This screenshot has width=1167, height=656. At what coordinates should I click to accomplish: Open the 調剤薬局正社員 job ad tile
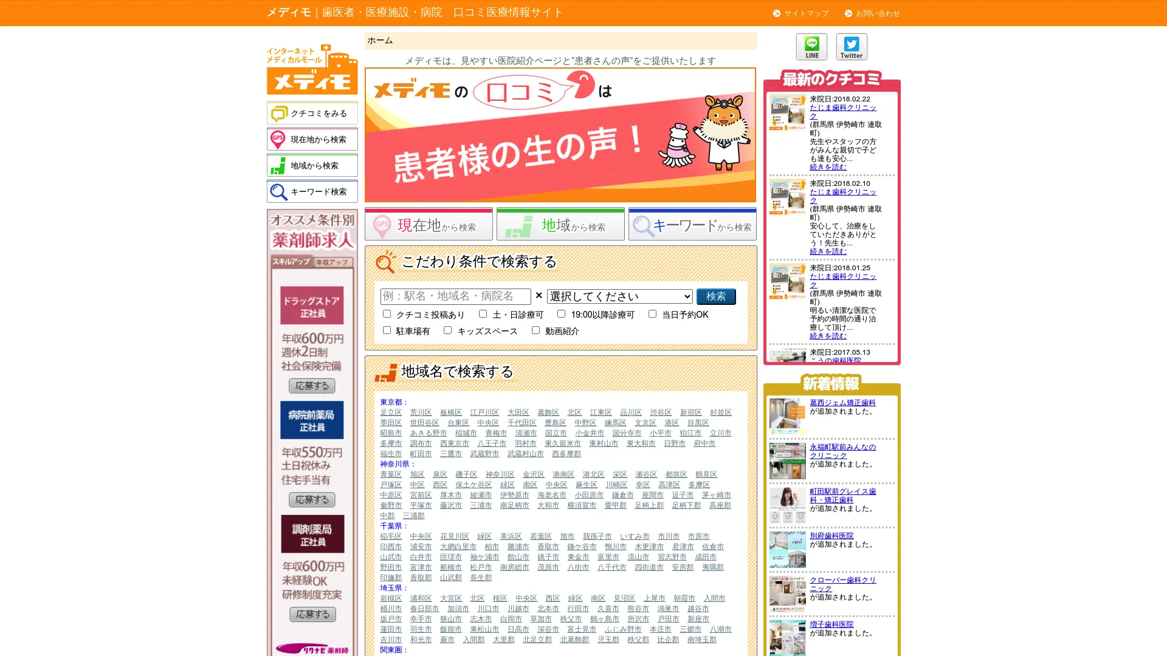pos(312,534)
